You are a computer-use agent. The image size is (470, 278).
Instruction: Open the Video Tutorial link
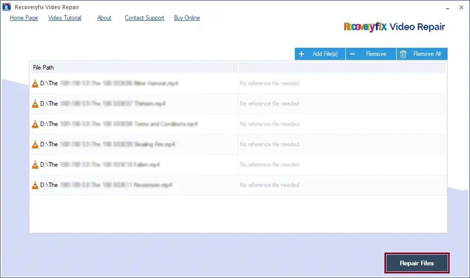[64, 18]
